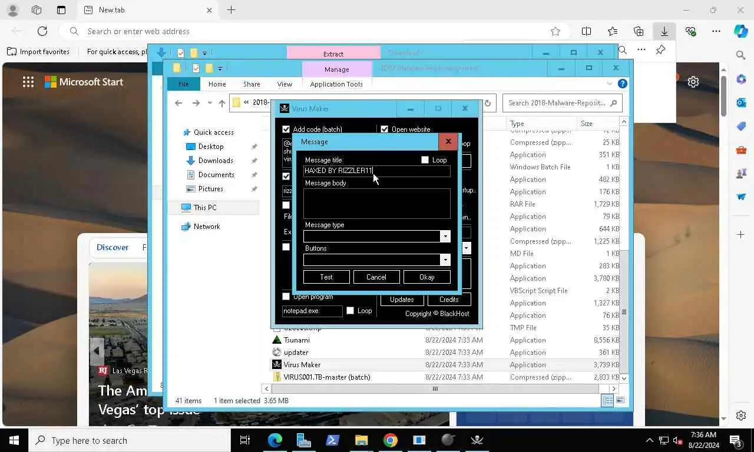Click Explorer help question mark icon
The height and width of the screenshot is (452, 754).
(622, 84)
